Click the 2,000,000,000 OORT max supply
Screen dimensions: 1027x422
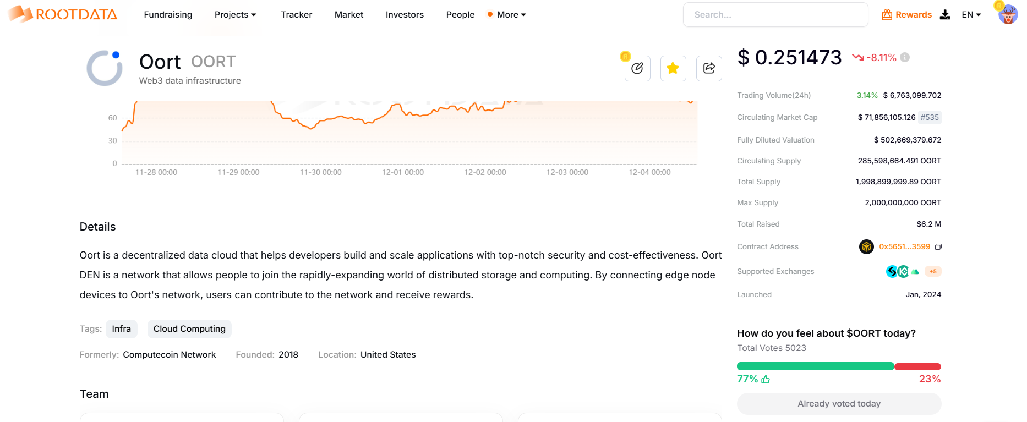tap(903, 203)
